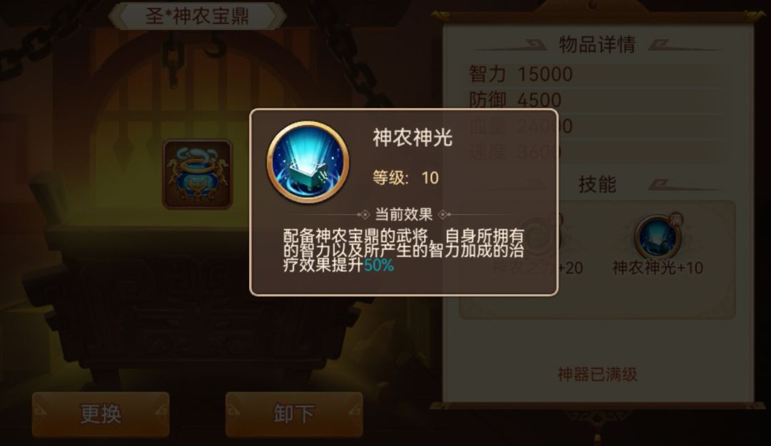The height and width of the screenshot is (446, 771).
Task: Click the 物品详情 panel header
Action: tap(597, 45)
